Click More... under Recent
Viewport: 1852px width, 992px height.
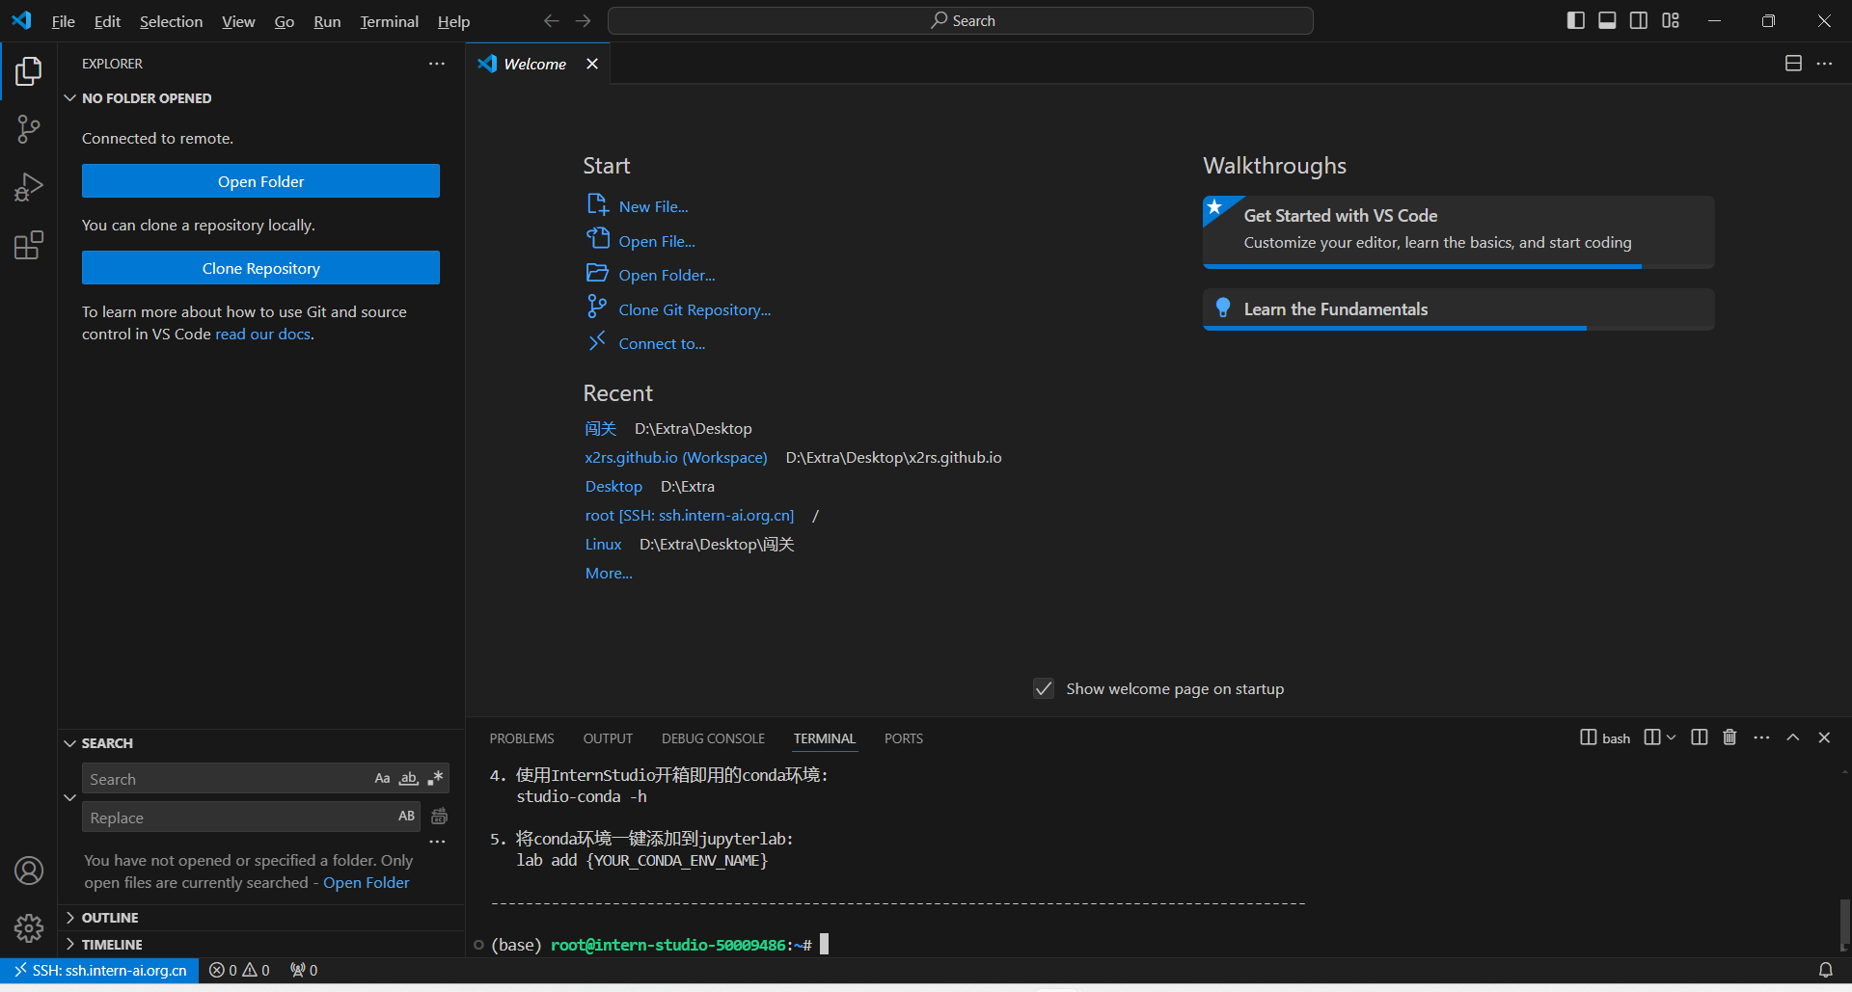(x=609, y=573)
